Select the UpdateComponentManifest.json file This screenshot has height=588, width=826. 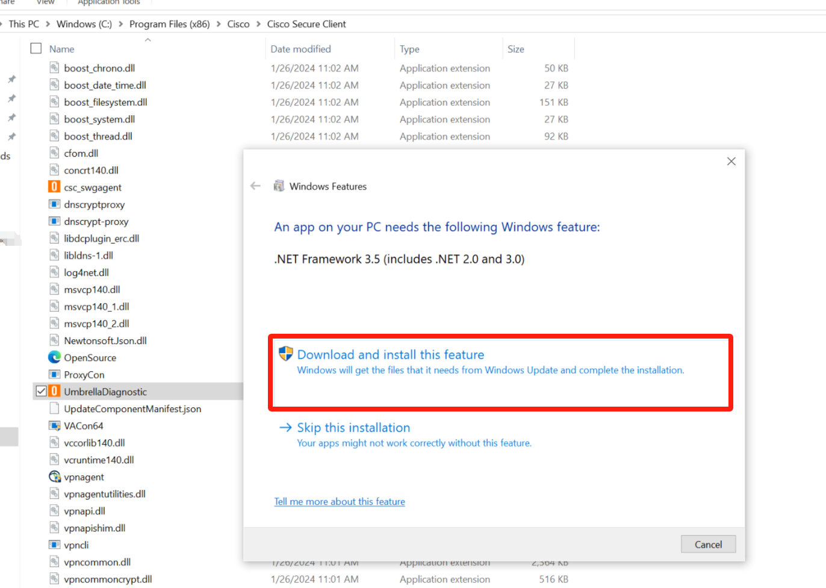click(132, 408)
